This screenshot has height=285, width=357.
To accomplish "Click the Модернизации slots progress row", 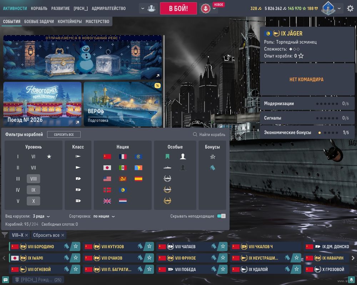I will (x=307, y=104).
